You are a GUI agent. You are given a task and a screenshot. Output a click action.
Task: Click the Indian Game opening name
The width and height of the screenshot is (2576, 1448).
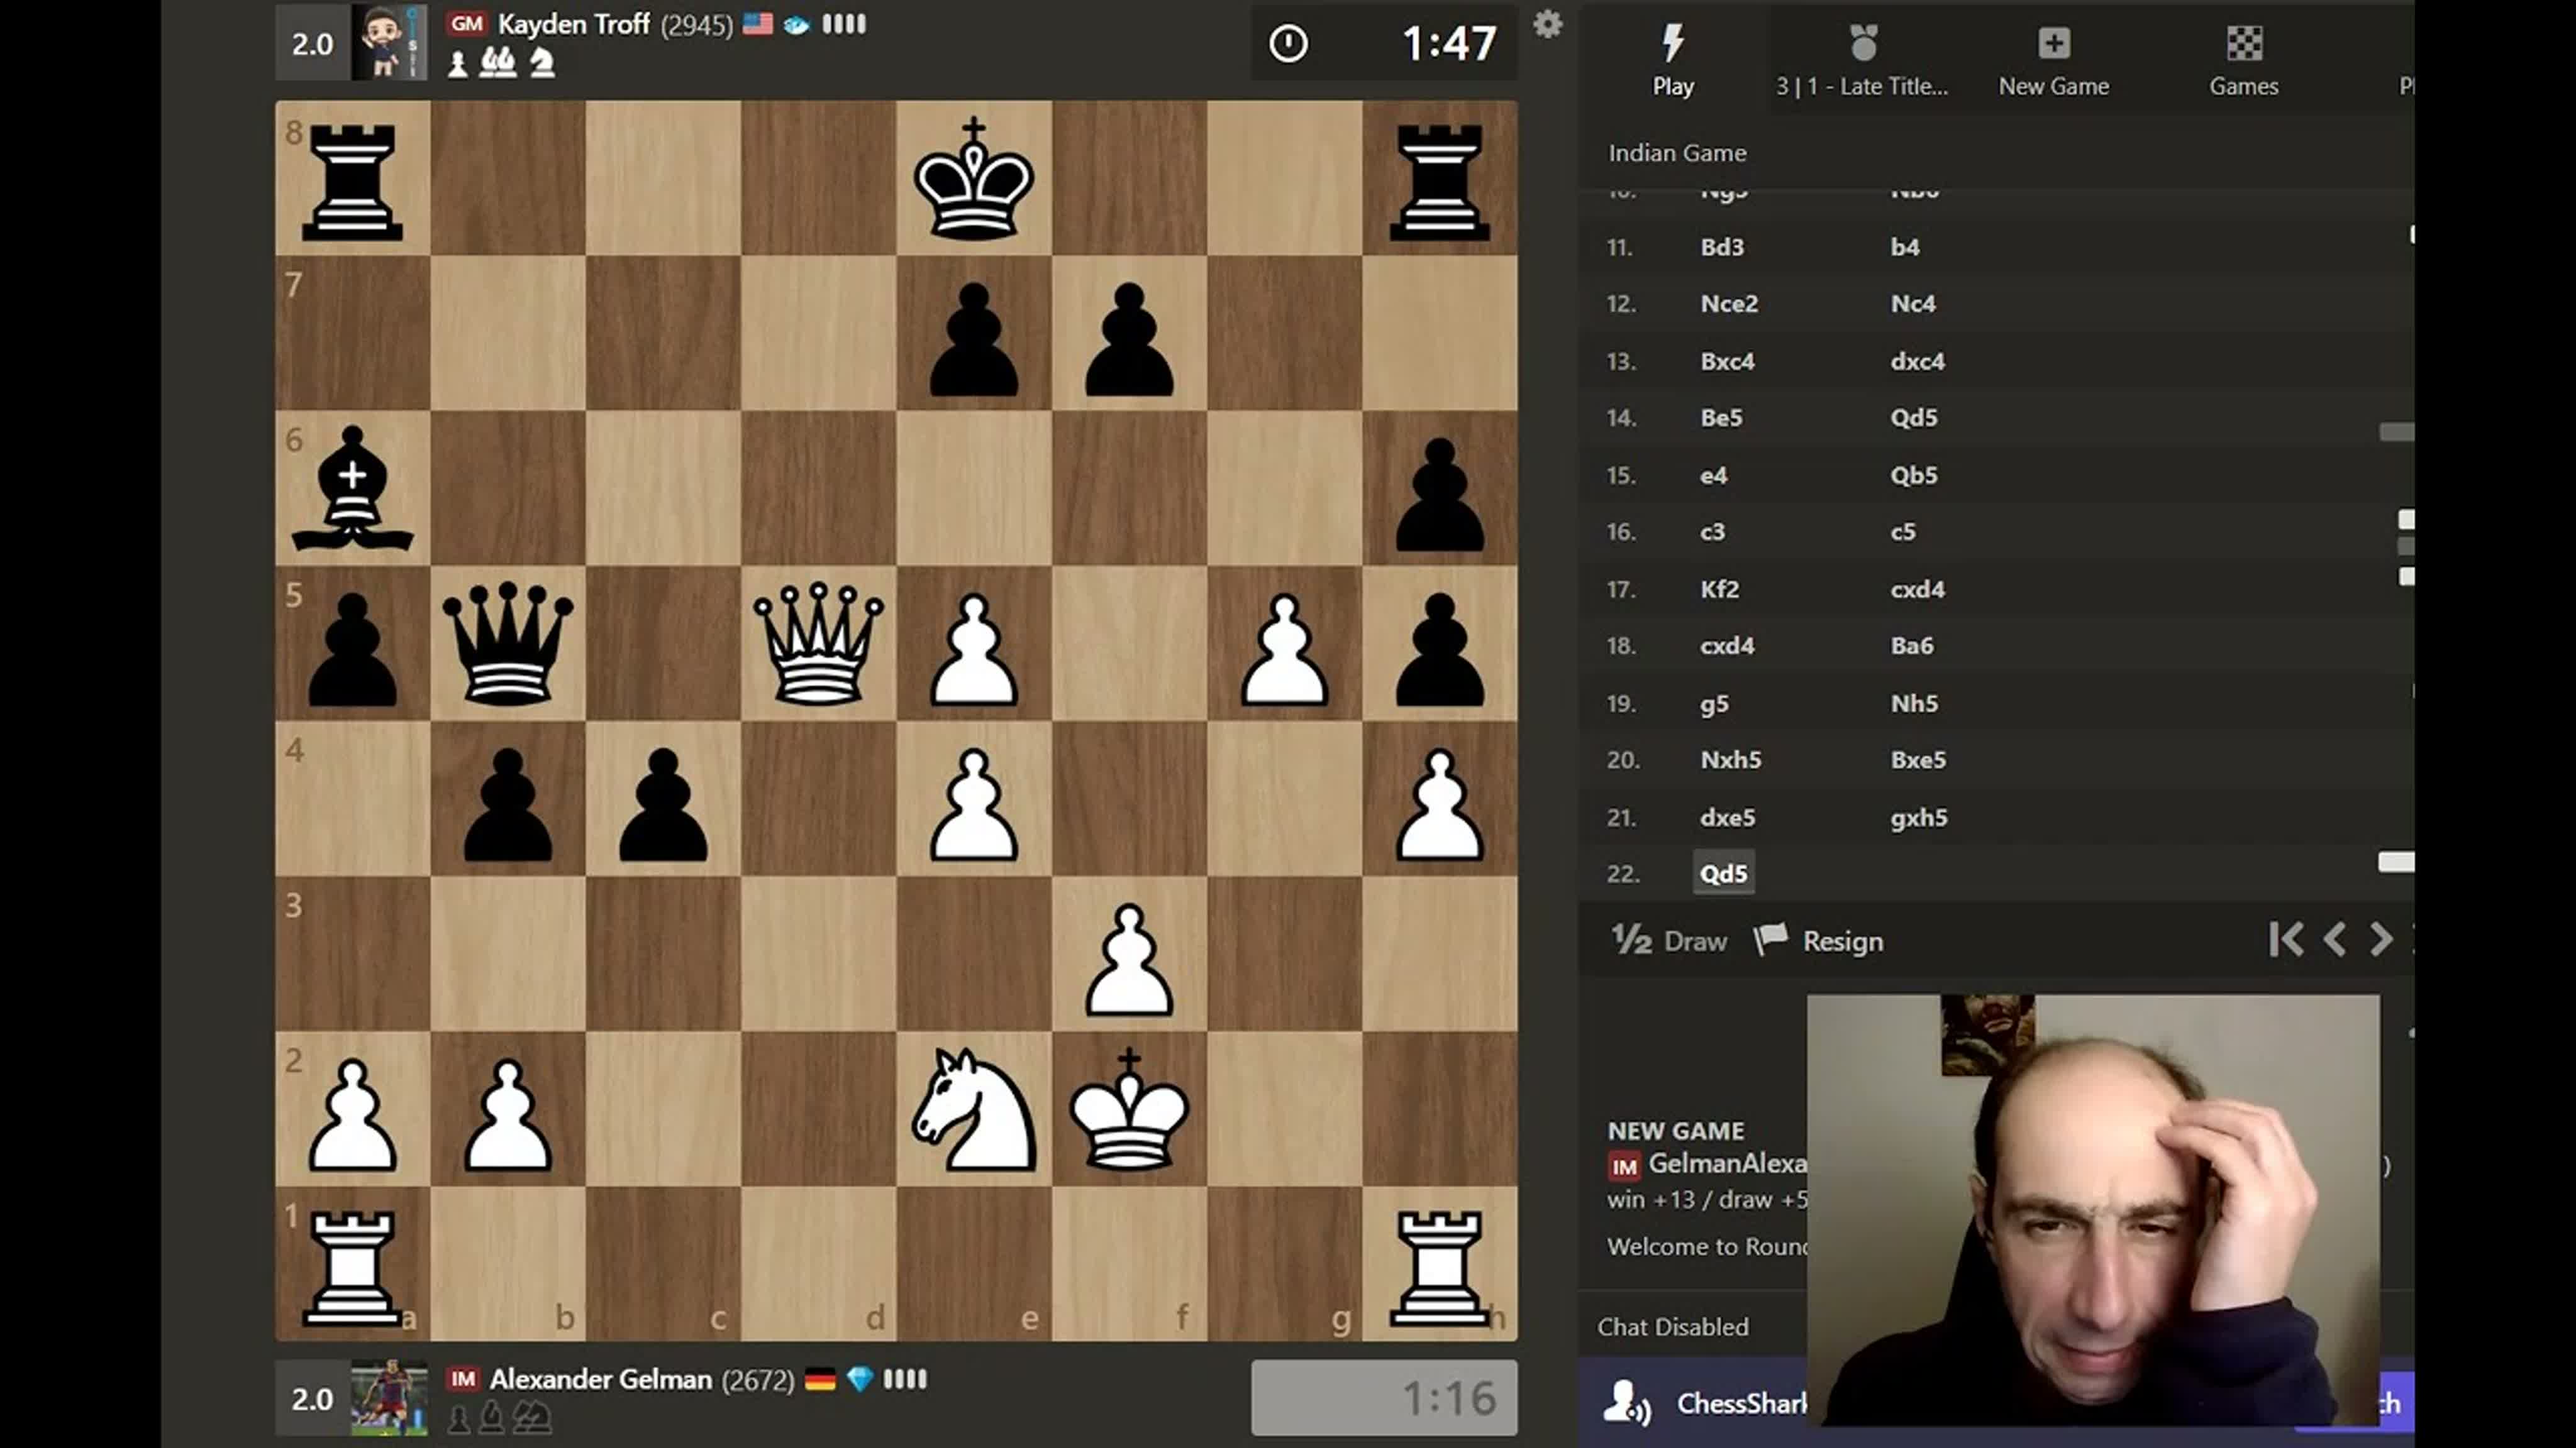[1677, 153]
